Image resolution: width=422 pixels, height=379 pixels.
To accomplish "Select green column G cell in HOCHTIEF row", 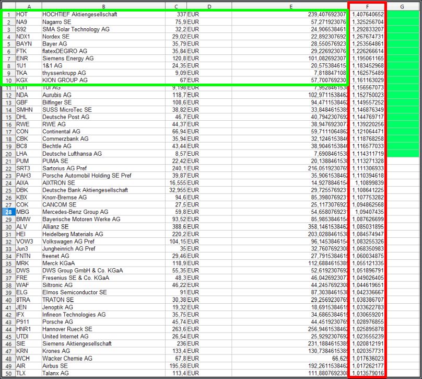I will [403, 15].
